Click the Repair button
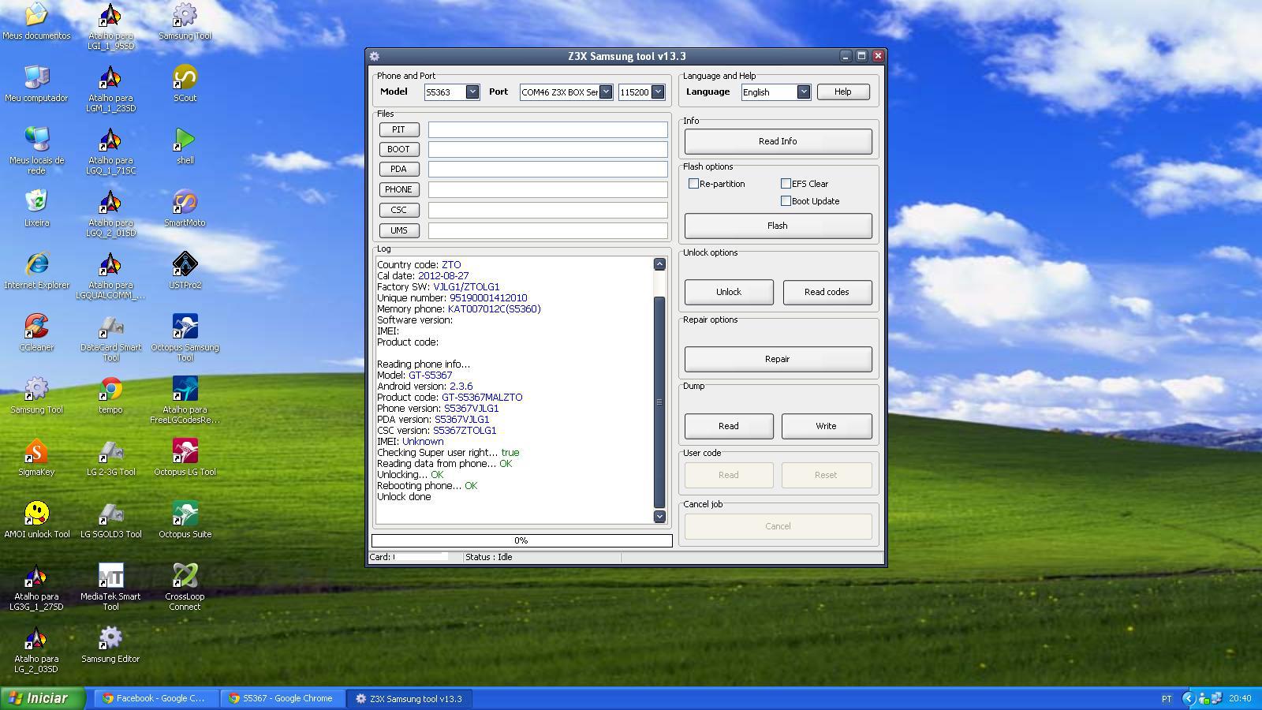This screenshot has height=710, width=1262. pos(778,359)
